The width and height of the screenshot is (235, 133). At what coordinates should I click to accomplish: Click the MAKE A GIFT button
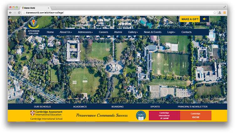coord(190,19)
